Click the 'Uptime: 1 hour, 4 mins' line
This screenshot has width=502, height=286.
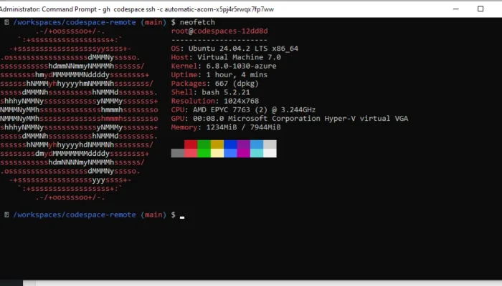[x=219, y=74]
